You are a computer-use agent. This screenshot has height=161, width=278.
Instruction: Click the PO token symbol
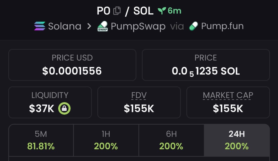[x=103, y=11]
